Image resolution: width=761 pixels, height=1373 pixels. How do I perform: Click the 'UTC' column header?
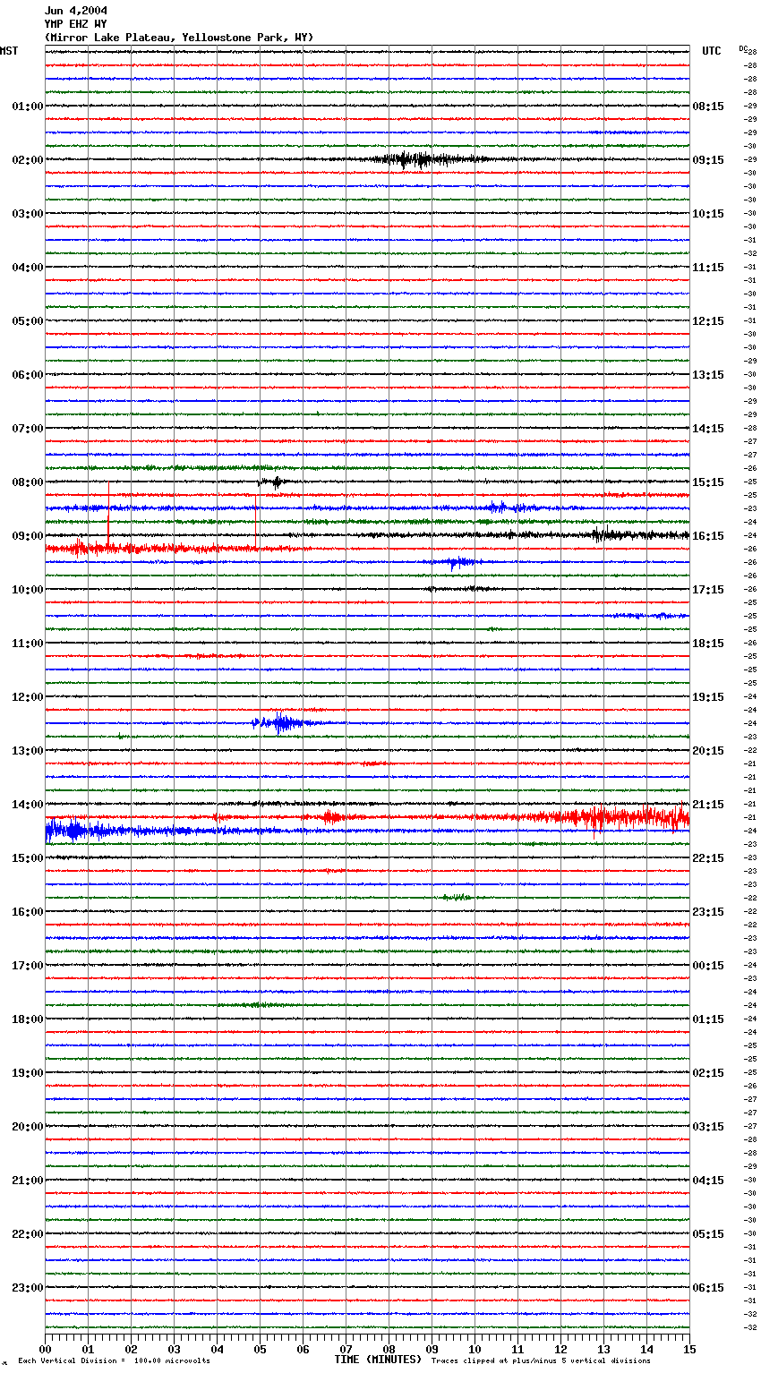point(712,51)
